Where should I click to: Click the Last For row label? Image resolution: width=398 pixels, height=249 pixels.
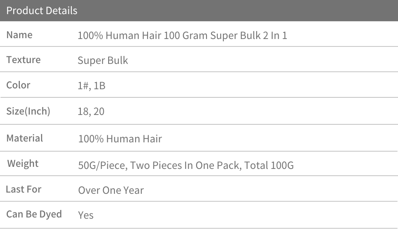[24, 189]
